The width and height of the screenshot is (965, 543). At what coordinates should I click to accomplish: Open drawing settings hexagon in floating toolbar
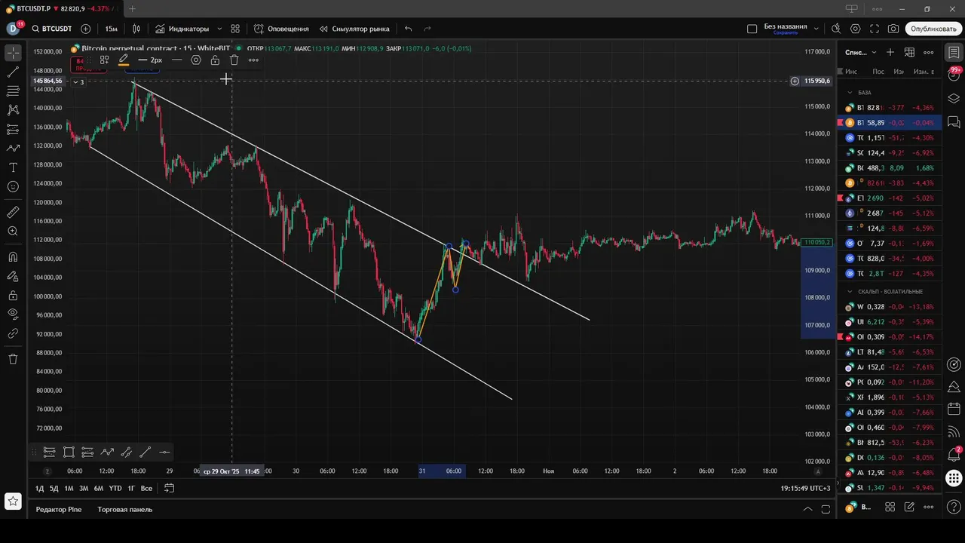[196, 60]
